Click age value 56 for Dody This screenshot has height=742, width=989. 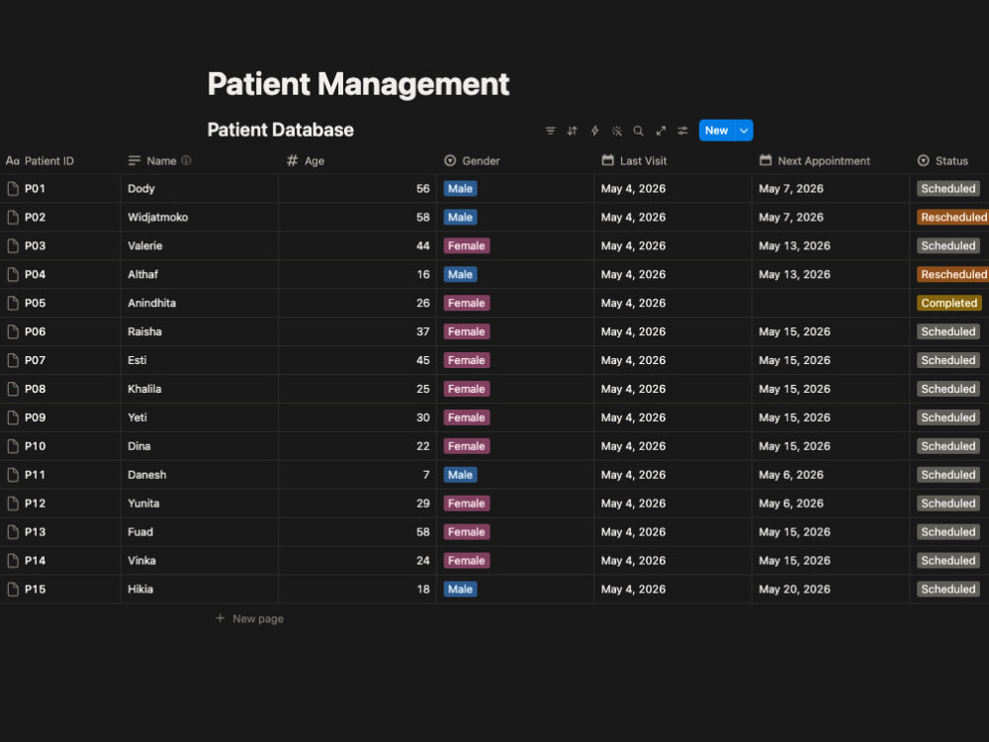tap(422, 189)
